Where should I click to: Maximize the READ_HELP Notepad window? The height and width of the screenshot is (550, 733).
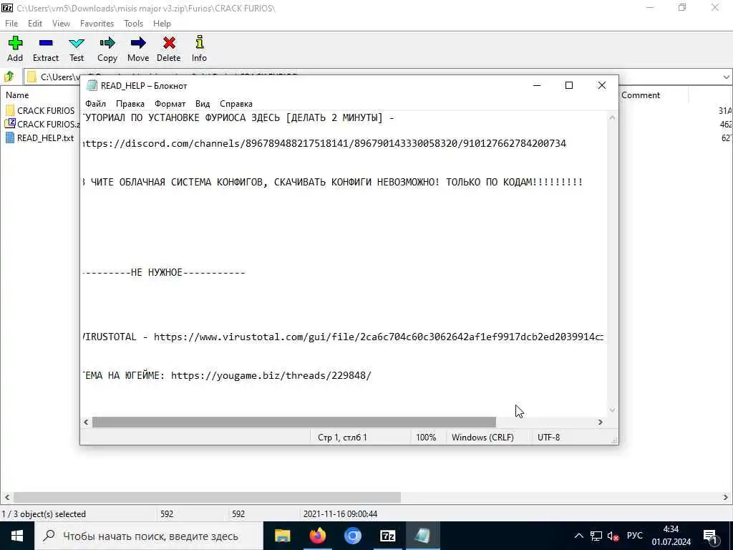[569, 85]
